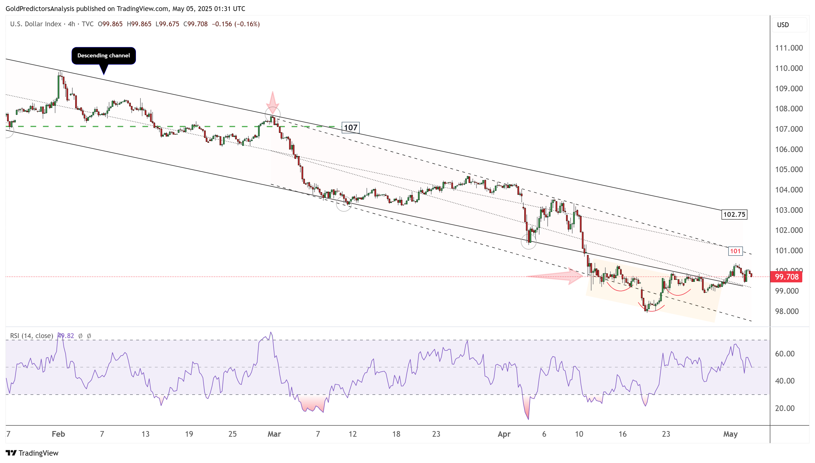Click the U.S. Dollar Index title
This screenshot has height=463, width=815.
click(x=36, y=24)
